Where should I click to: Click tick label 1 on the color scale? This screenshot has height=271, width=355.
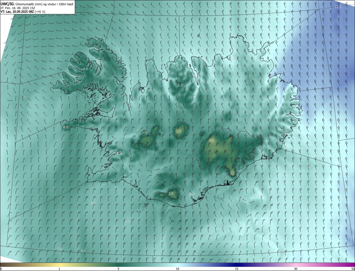point(59,269)
